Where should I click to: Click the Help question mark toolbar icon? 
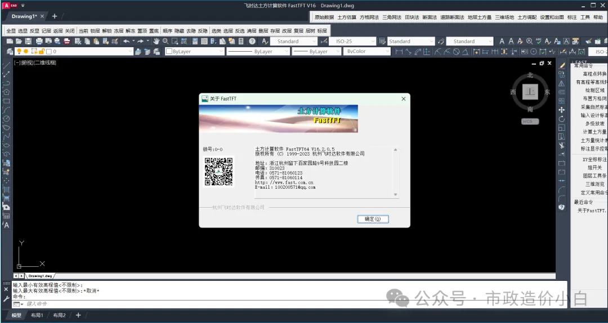click(252, 41)
